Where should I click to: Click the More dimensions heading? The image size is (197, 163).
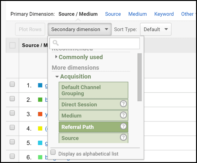(75, 68)
